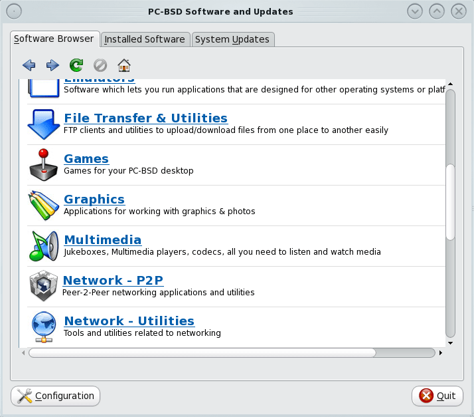
Task: Click 'Applications for working with graphics & photos'
Action: click(x=159, y=211)
